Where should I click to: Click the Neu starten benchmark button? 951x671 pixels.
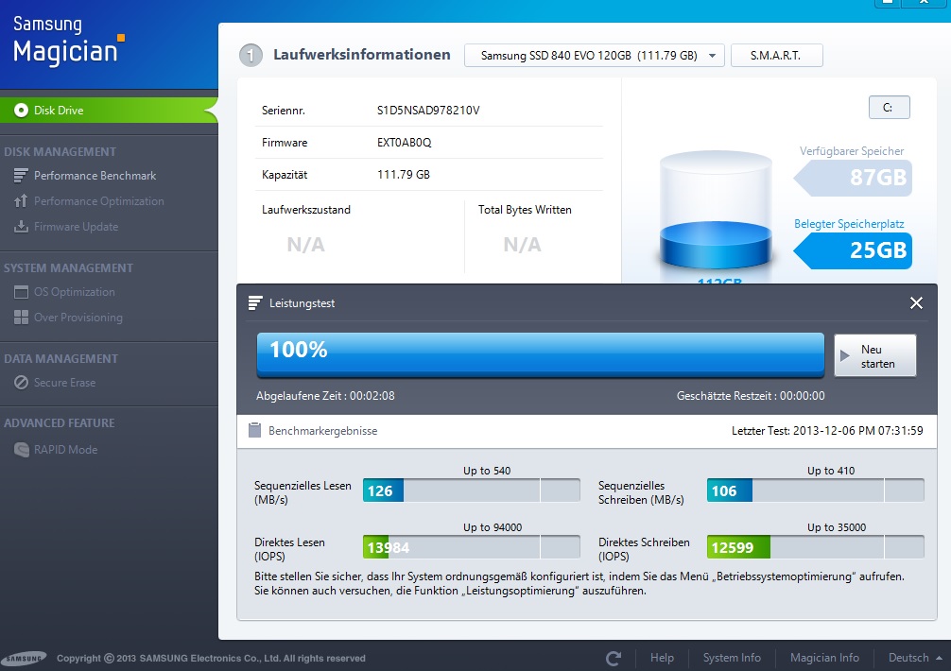tap(874, 356)
